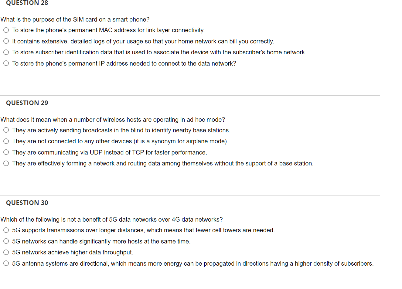The image size is (402, 289).
Task: Choose '5G networks can handle more hosts' answer
Action: (x=6, y=241)
